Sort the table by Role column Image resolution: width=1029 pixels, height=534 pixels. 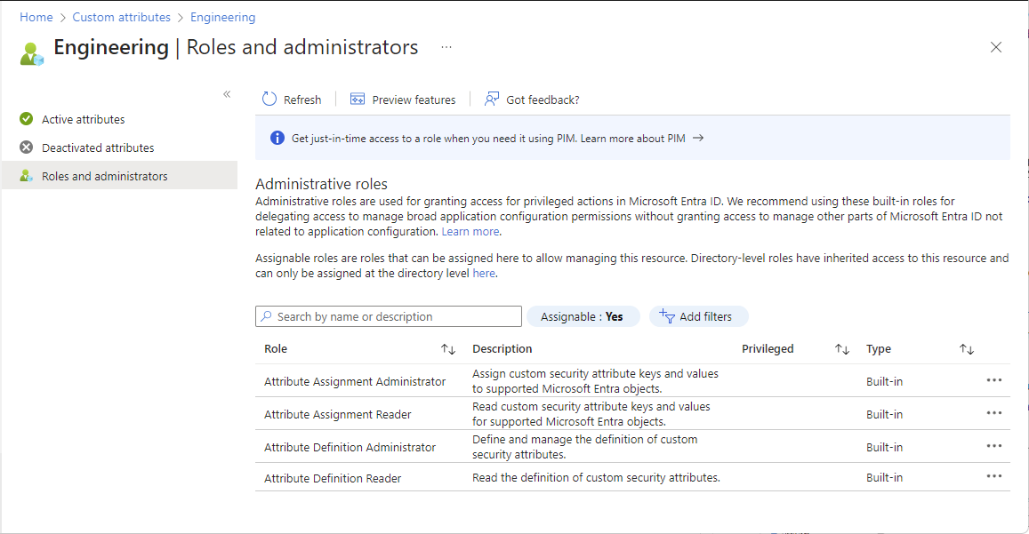click(x=448, y=349)
